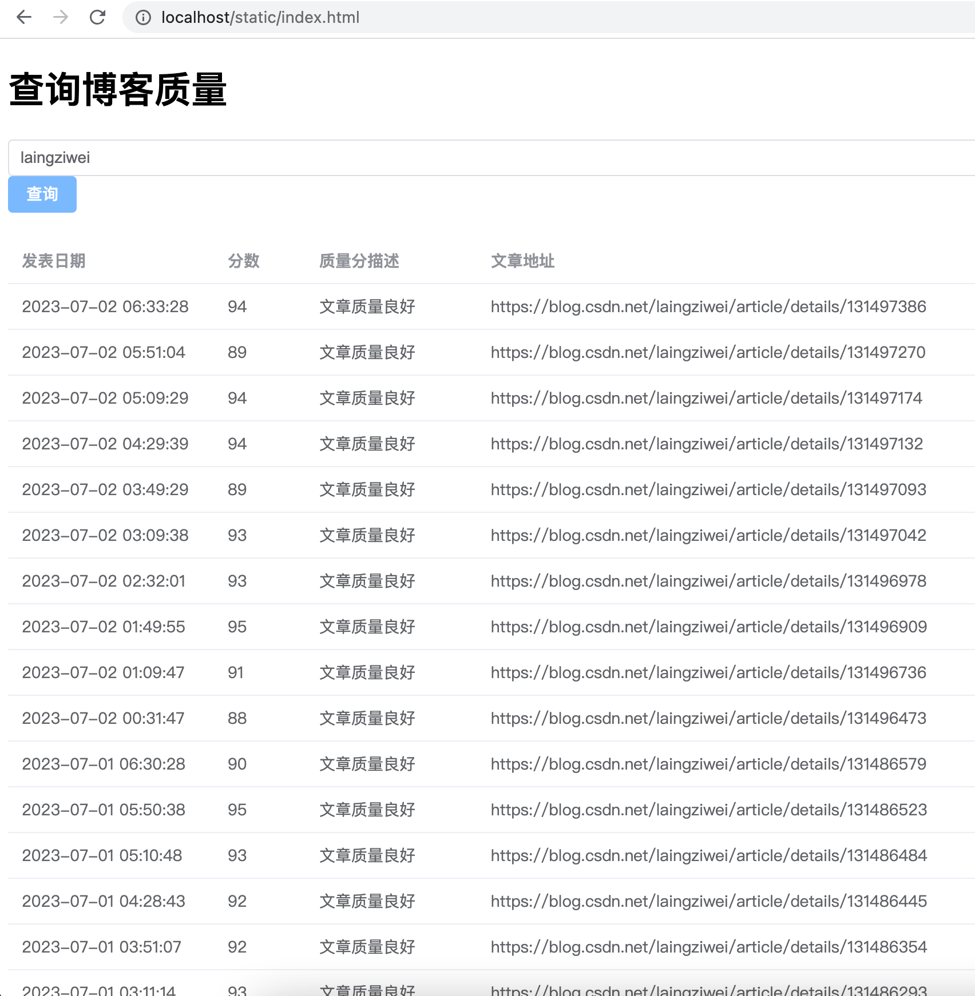The width and height of the screenshot is (975, 996).
Task: Select article URL ending 131496909
Action: (709, 627)
